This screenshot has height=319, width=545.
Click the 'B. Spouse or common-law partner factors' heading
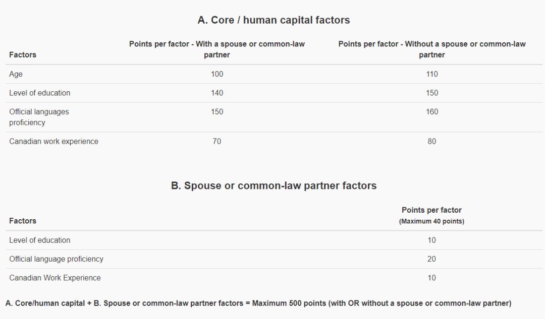pos(274,185)
